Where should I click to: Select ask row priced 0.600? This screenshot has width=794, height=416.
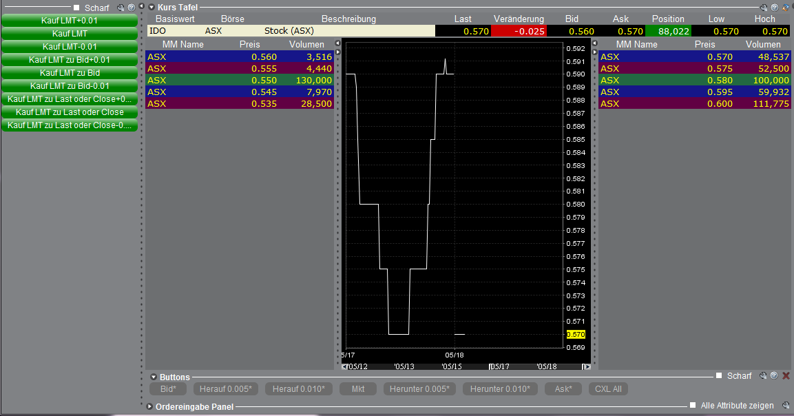click(695, 103)
